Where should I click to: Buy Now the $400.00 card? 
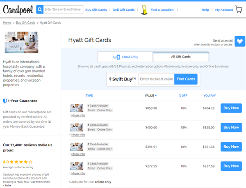pyautogui.click(x=231, y=127)
